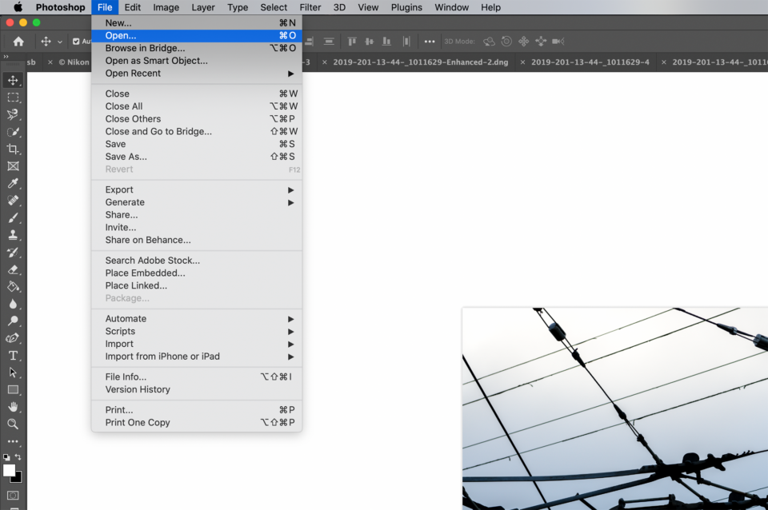The image size is (768, 510).
Task: Click the Home icon in options bar
Action: pos(18,42)
